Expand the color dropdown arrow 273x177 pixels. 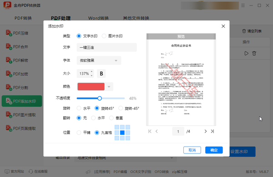(109, 87)
